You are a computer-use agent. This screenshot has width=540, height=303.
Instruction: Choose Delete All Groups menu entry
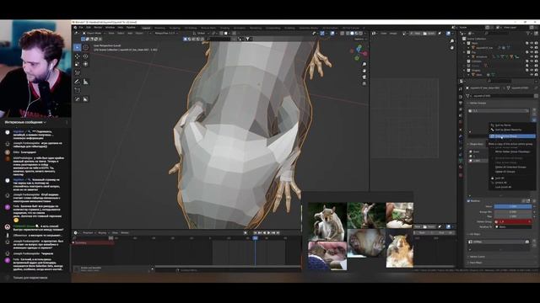click(x=505, y=172)
